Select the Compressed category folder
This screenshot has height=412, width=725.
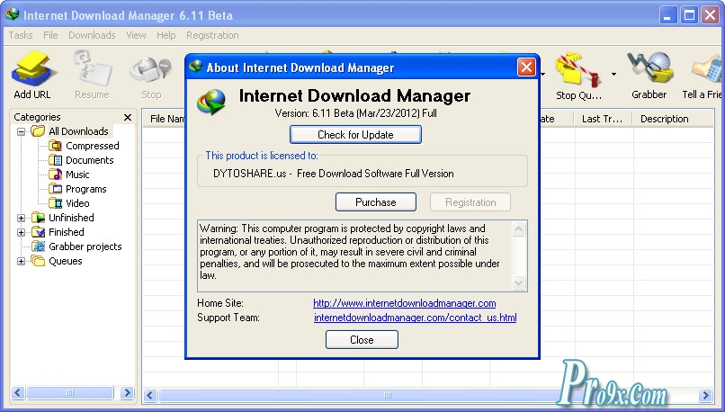point(85,146)
